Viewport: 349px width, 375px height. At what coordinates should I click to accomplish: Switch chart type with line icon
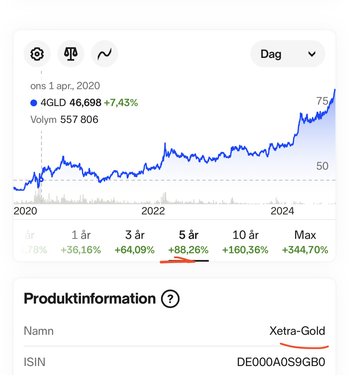pyautogui.click(x=105, y=54)
